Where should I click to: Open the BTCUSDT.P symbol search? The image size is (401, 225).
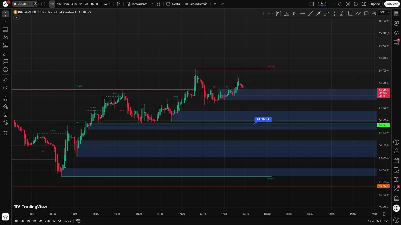pyautogui.click(x=22, y=4)
